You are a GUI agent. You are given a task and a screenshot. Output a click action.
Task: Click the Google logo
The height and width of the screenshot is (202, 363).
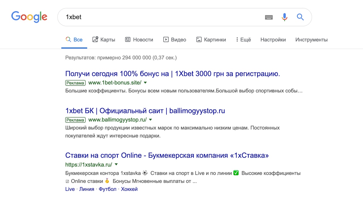pos(29,17)
